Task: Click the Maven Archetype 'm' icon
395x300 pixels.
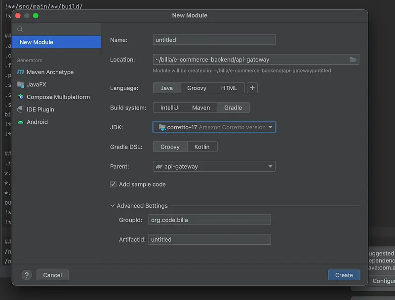Action: coord(20,72)
